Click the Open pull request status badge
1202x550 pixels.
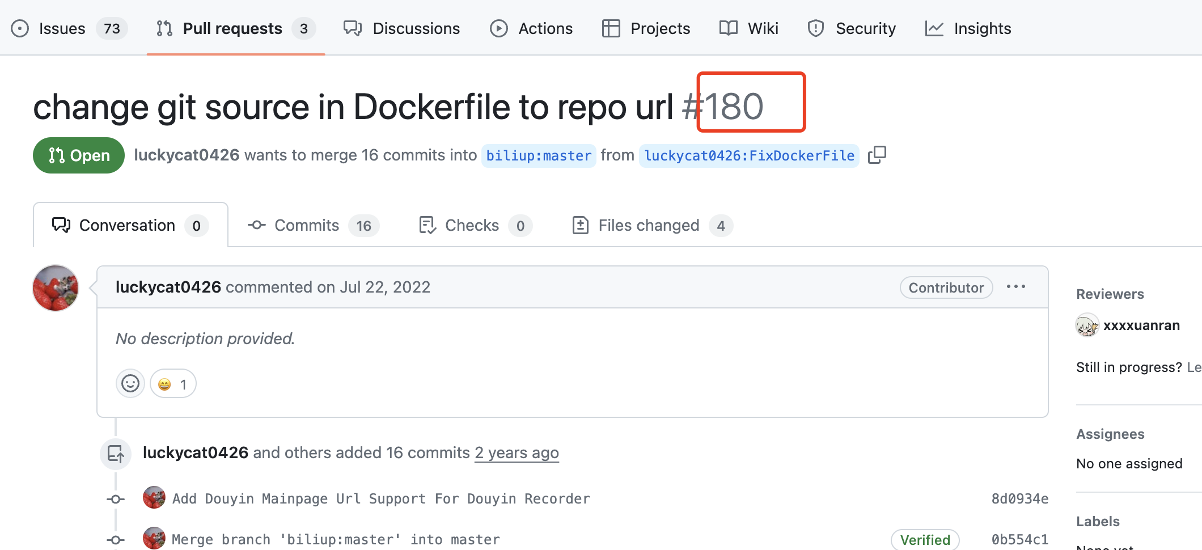coord(78,155)
